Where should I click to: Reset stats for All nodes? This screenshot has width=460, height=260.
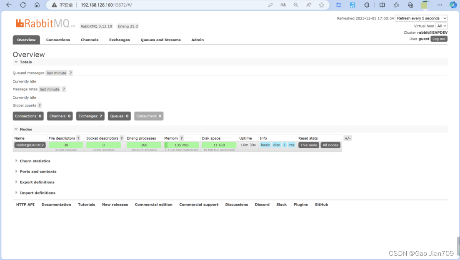tap(330, 145)
